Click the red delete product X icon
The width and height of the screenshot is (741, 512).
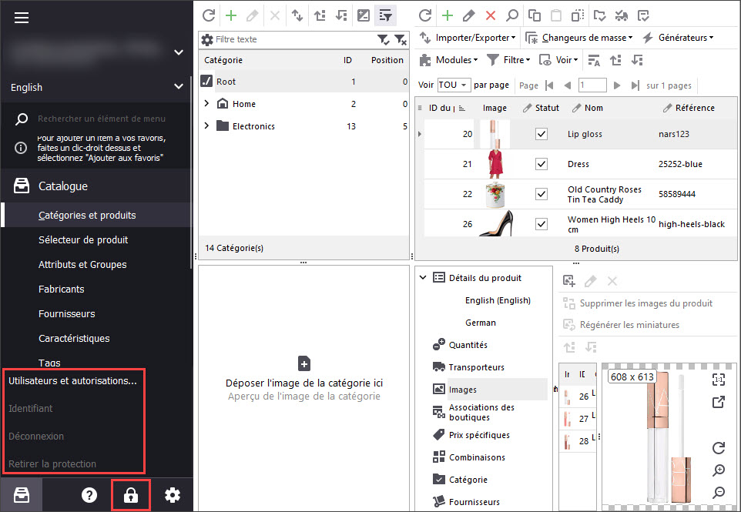point(490,15)
